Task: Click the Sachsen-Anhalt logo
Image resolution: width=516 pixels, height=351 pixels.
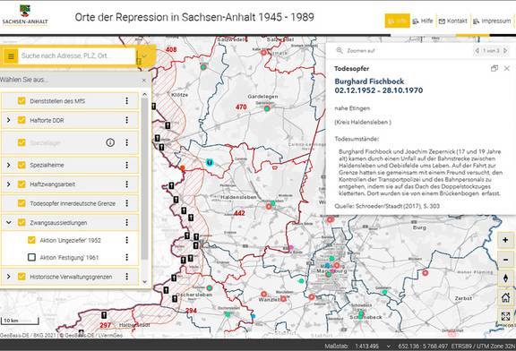Action: [x=25, y=15]
